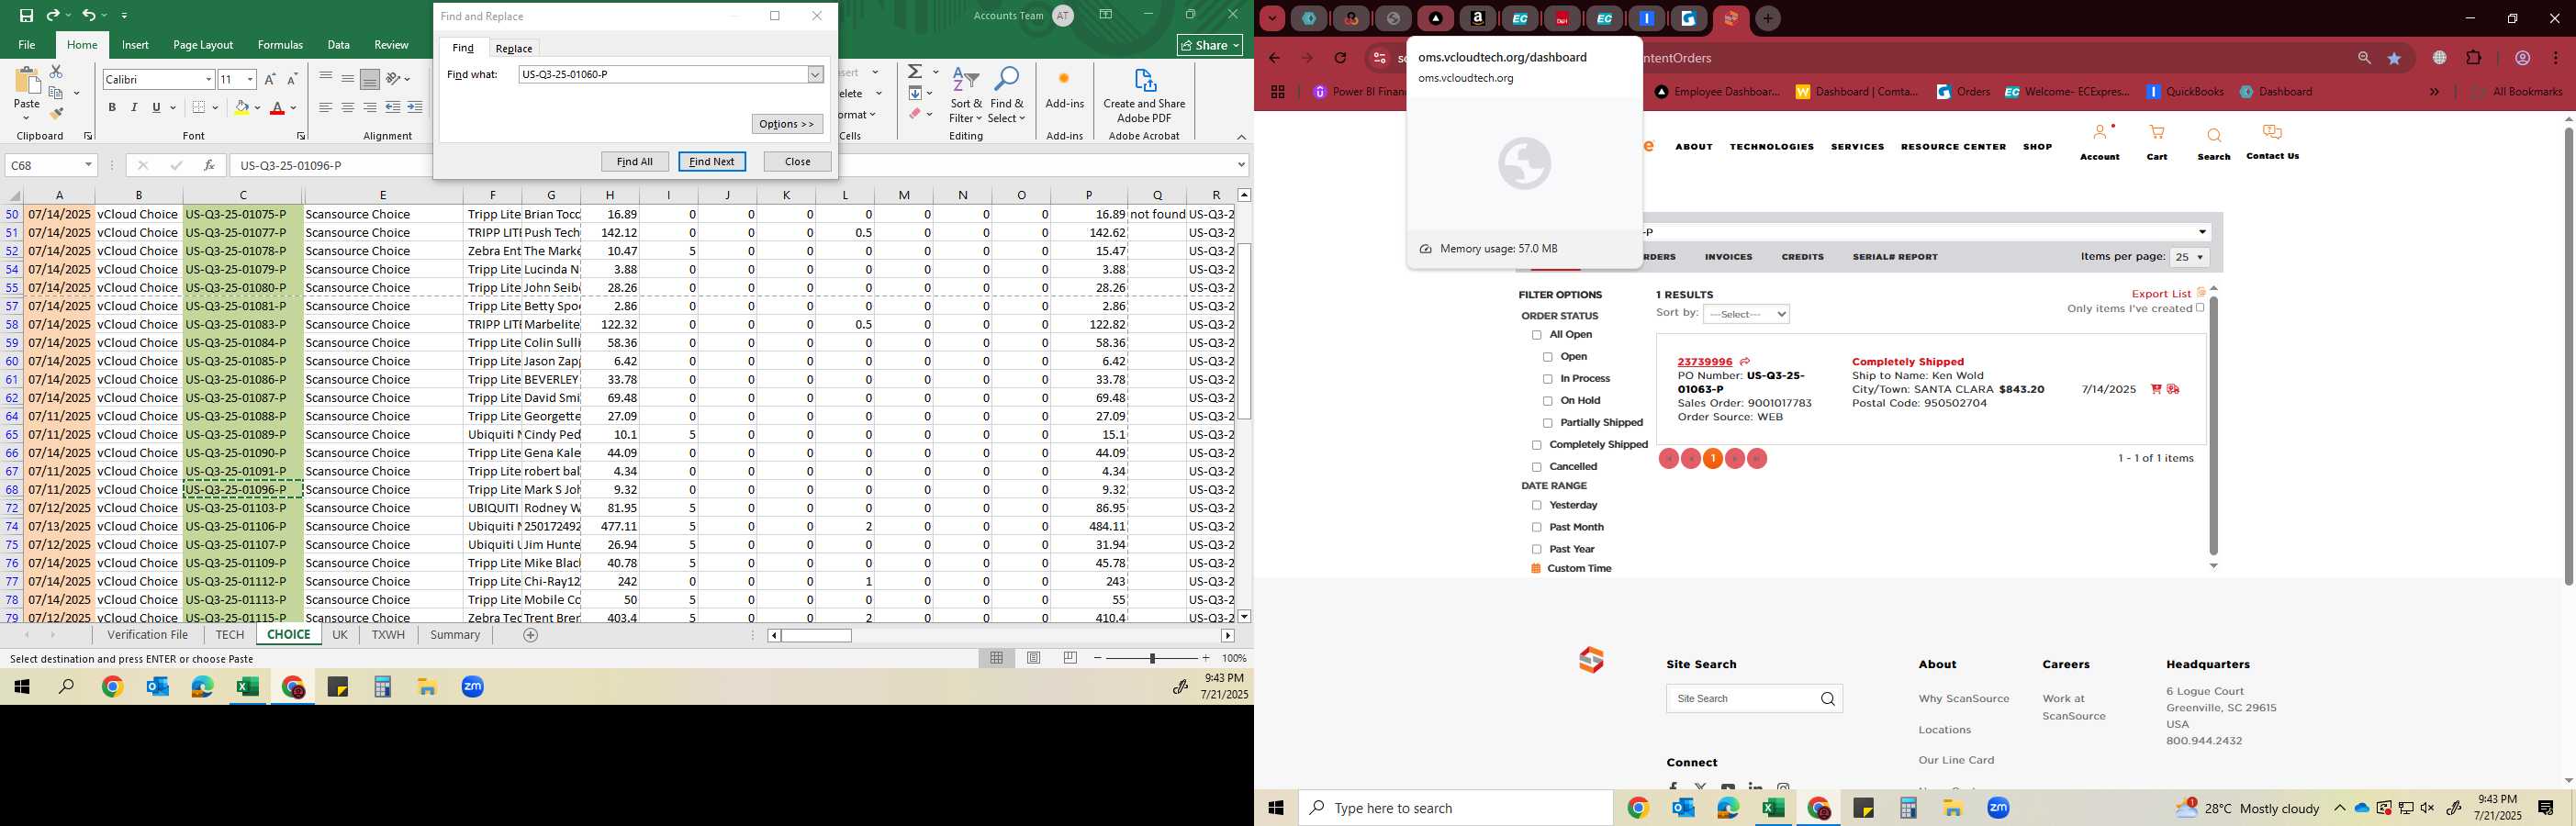The image size is (2576, 826).
Task: Click Increase Font Size icon
Action: (270, 79)
